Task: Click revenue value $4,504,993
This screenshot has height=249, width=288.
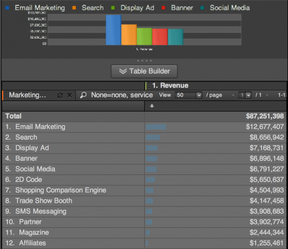Action: point(267,190)
